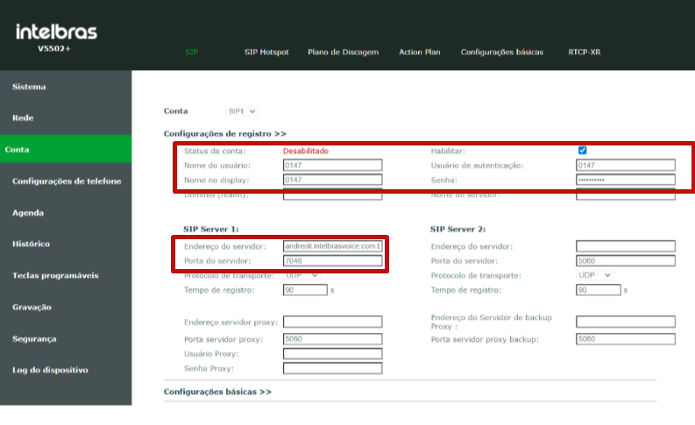This screenshot has height=425, width=695.
Task: Open the Configurações básicas top tab
Action: [501, 52]
